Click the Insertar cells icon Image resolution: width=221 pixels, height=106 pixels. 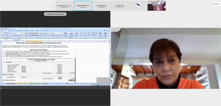(81, 34)
